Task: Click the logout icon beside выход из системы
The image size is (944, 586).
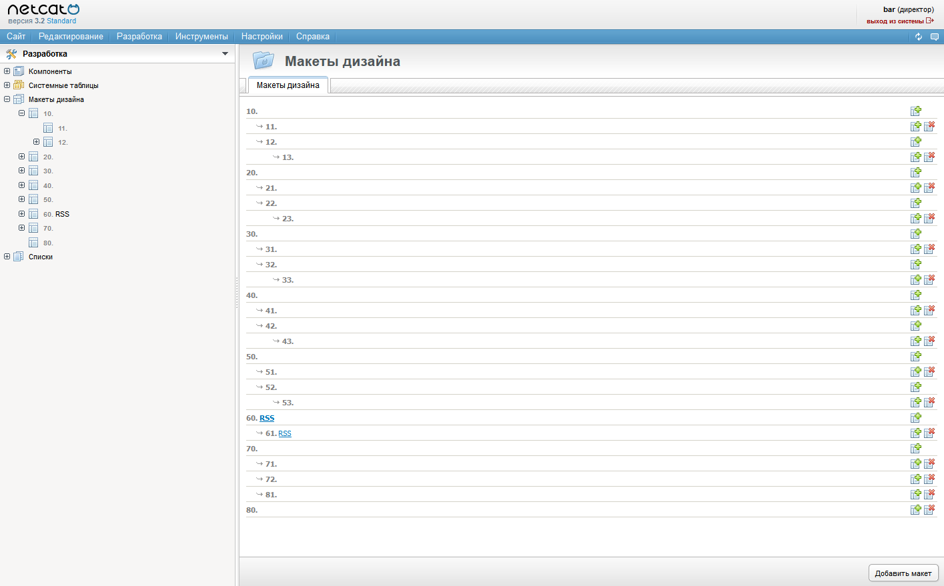Action: point(930,21)
